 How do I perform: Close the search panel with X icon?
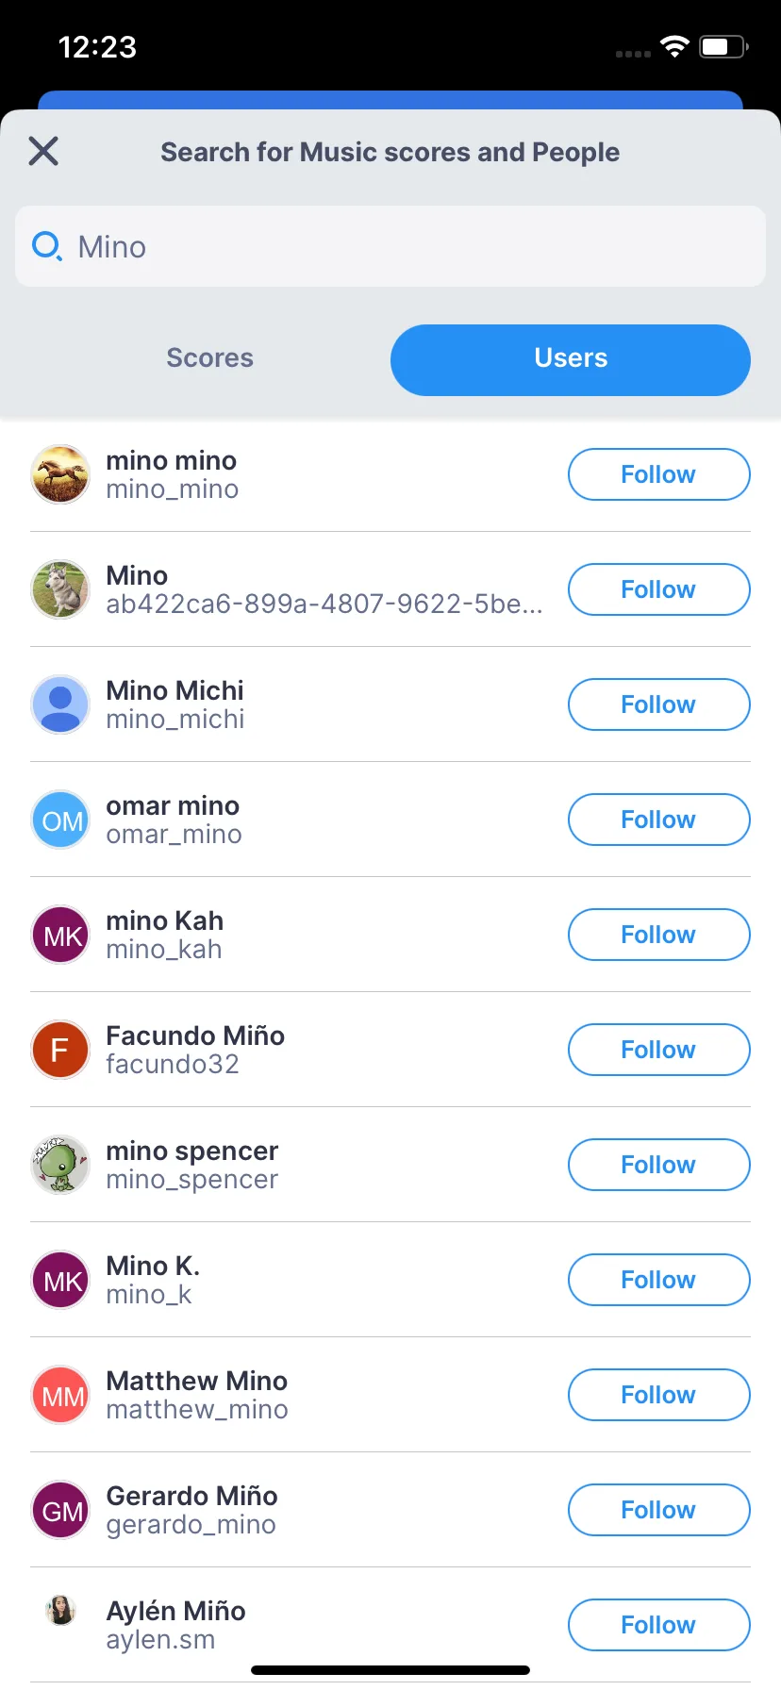(x=43, y=151)
